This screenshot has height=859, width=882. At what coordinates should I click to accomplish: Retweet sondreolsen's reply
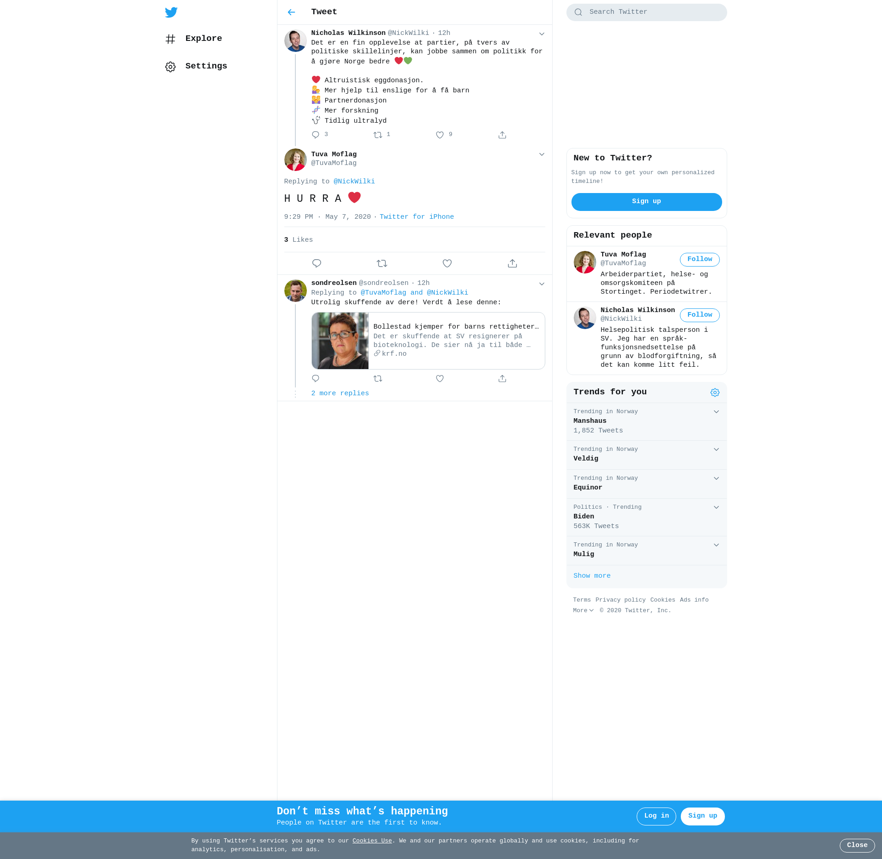tap(378, 379)
